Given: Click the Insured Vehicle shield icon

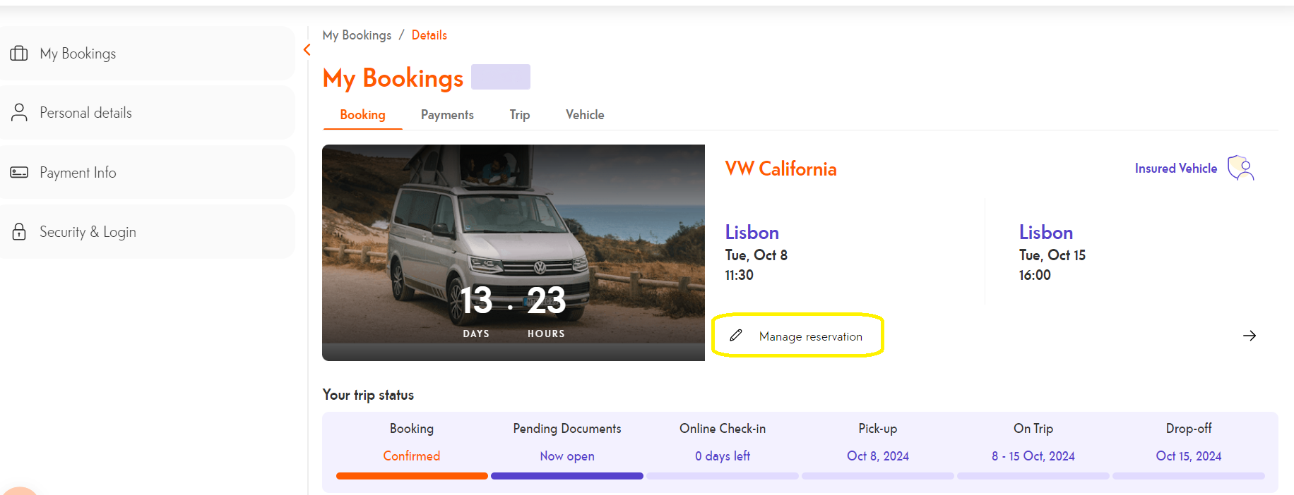Looking at the screenshot, I should (x=1240, y=169).
